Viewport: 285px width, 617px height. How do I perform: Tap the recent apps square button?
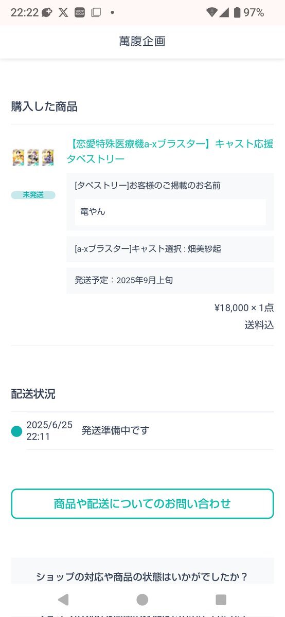pos(221,599)
